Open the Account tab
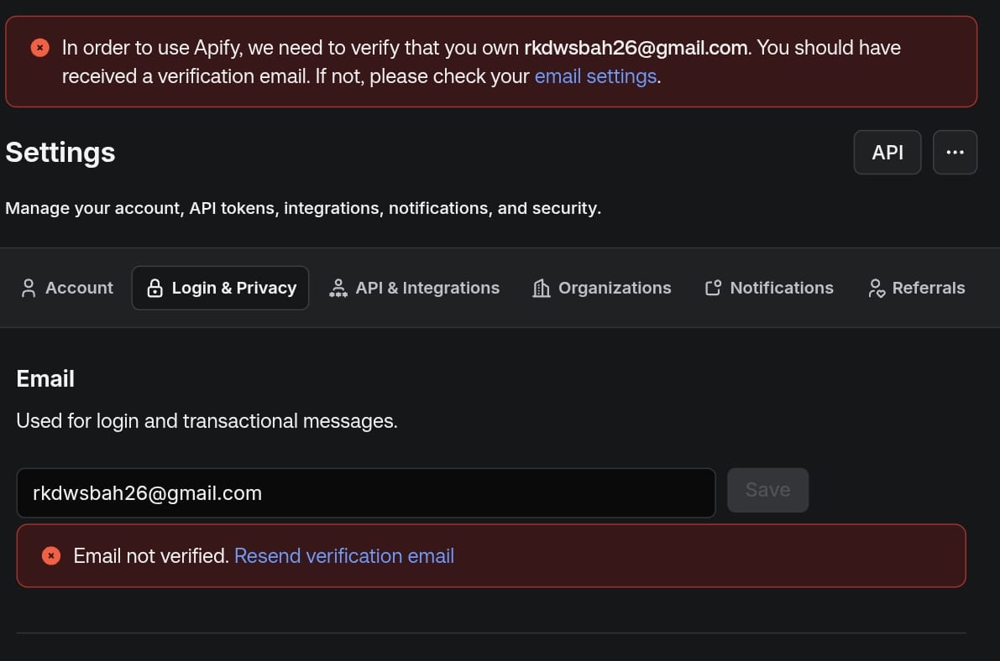Image resolution: width=1000 pixels, height=661 pixels. (67, 288)
